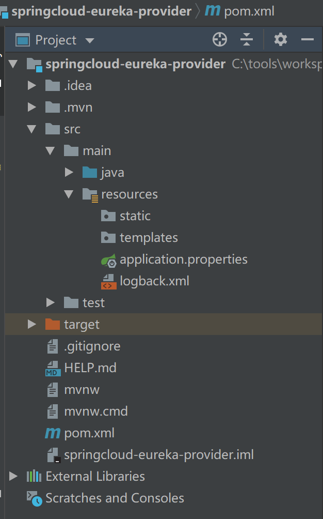
Task: Click the test folder icon
Action: pos(71,302)
